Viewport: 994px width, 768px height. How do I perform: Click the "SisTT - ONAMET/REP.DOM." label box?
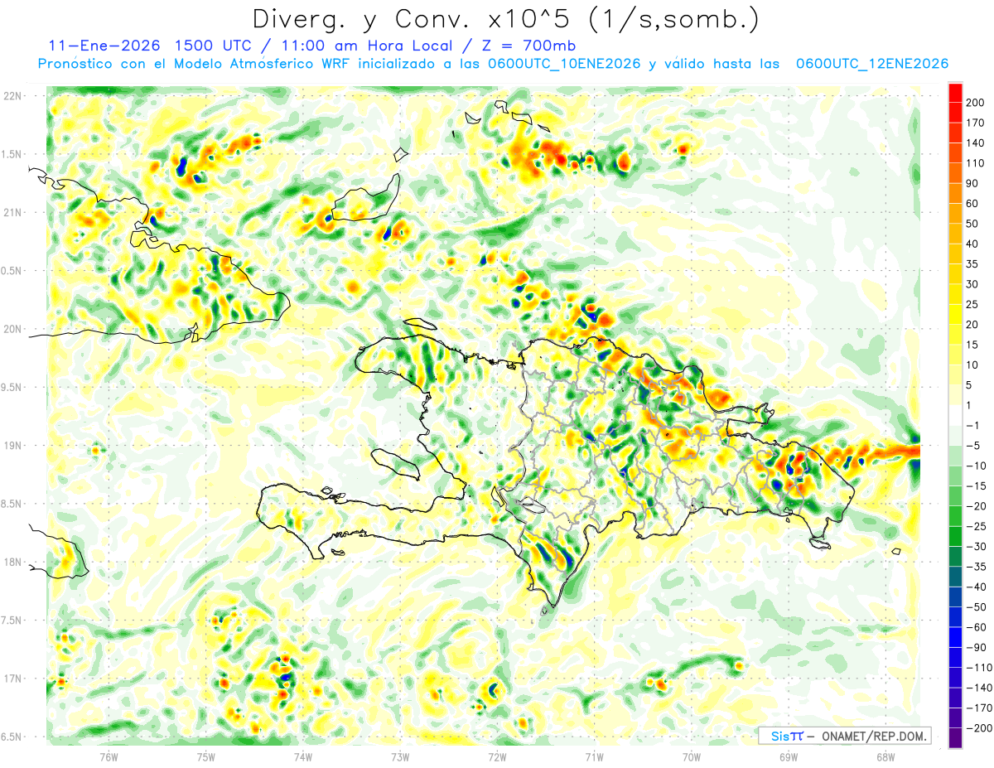[844, 736]
